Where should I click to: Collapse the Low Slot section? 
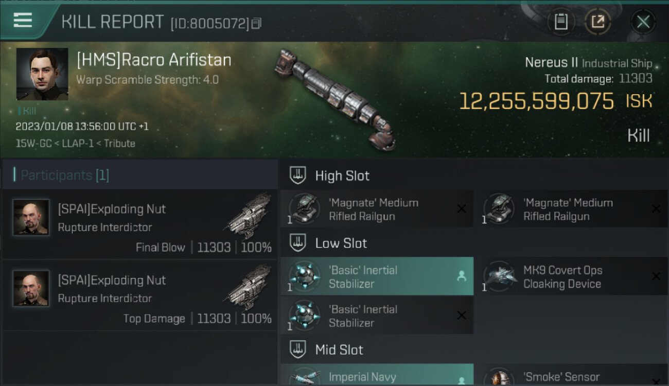coord(298,243)
